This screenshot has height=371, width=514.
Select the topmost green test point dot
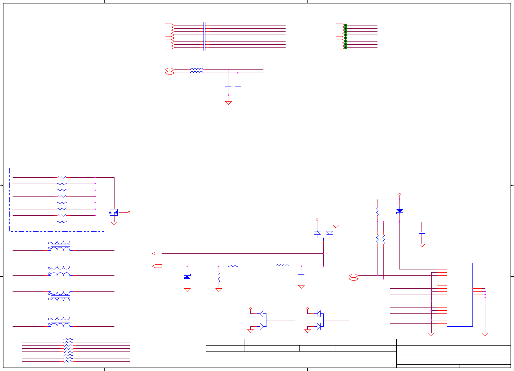pyautogui.click(x=345, y=25)
